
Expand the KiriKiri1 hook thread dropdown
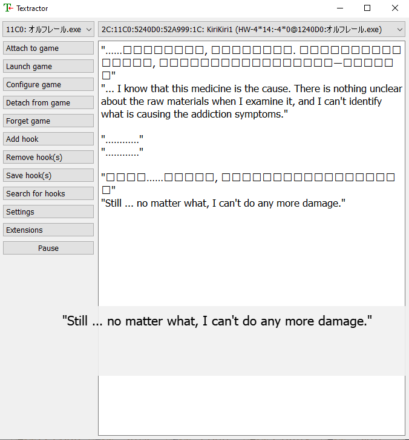[252, 29]
